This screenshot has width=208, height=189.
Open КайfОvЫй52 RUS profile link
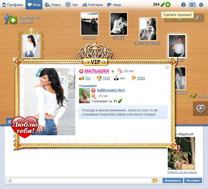pyautogui.click(x=111, y=91)
